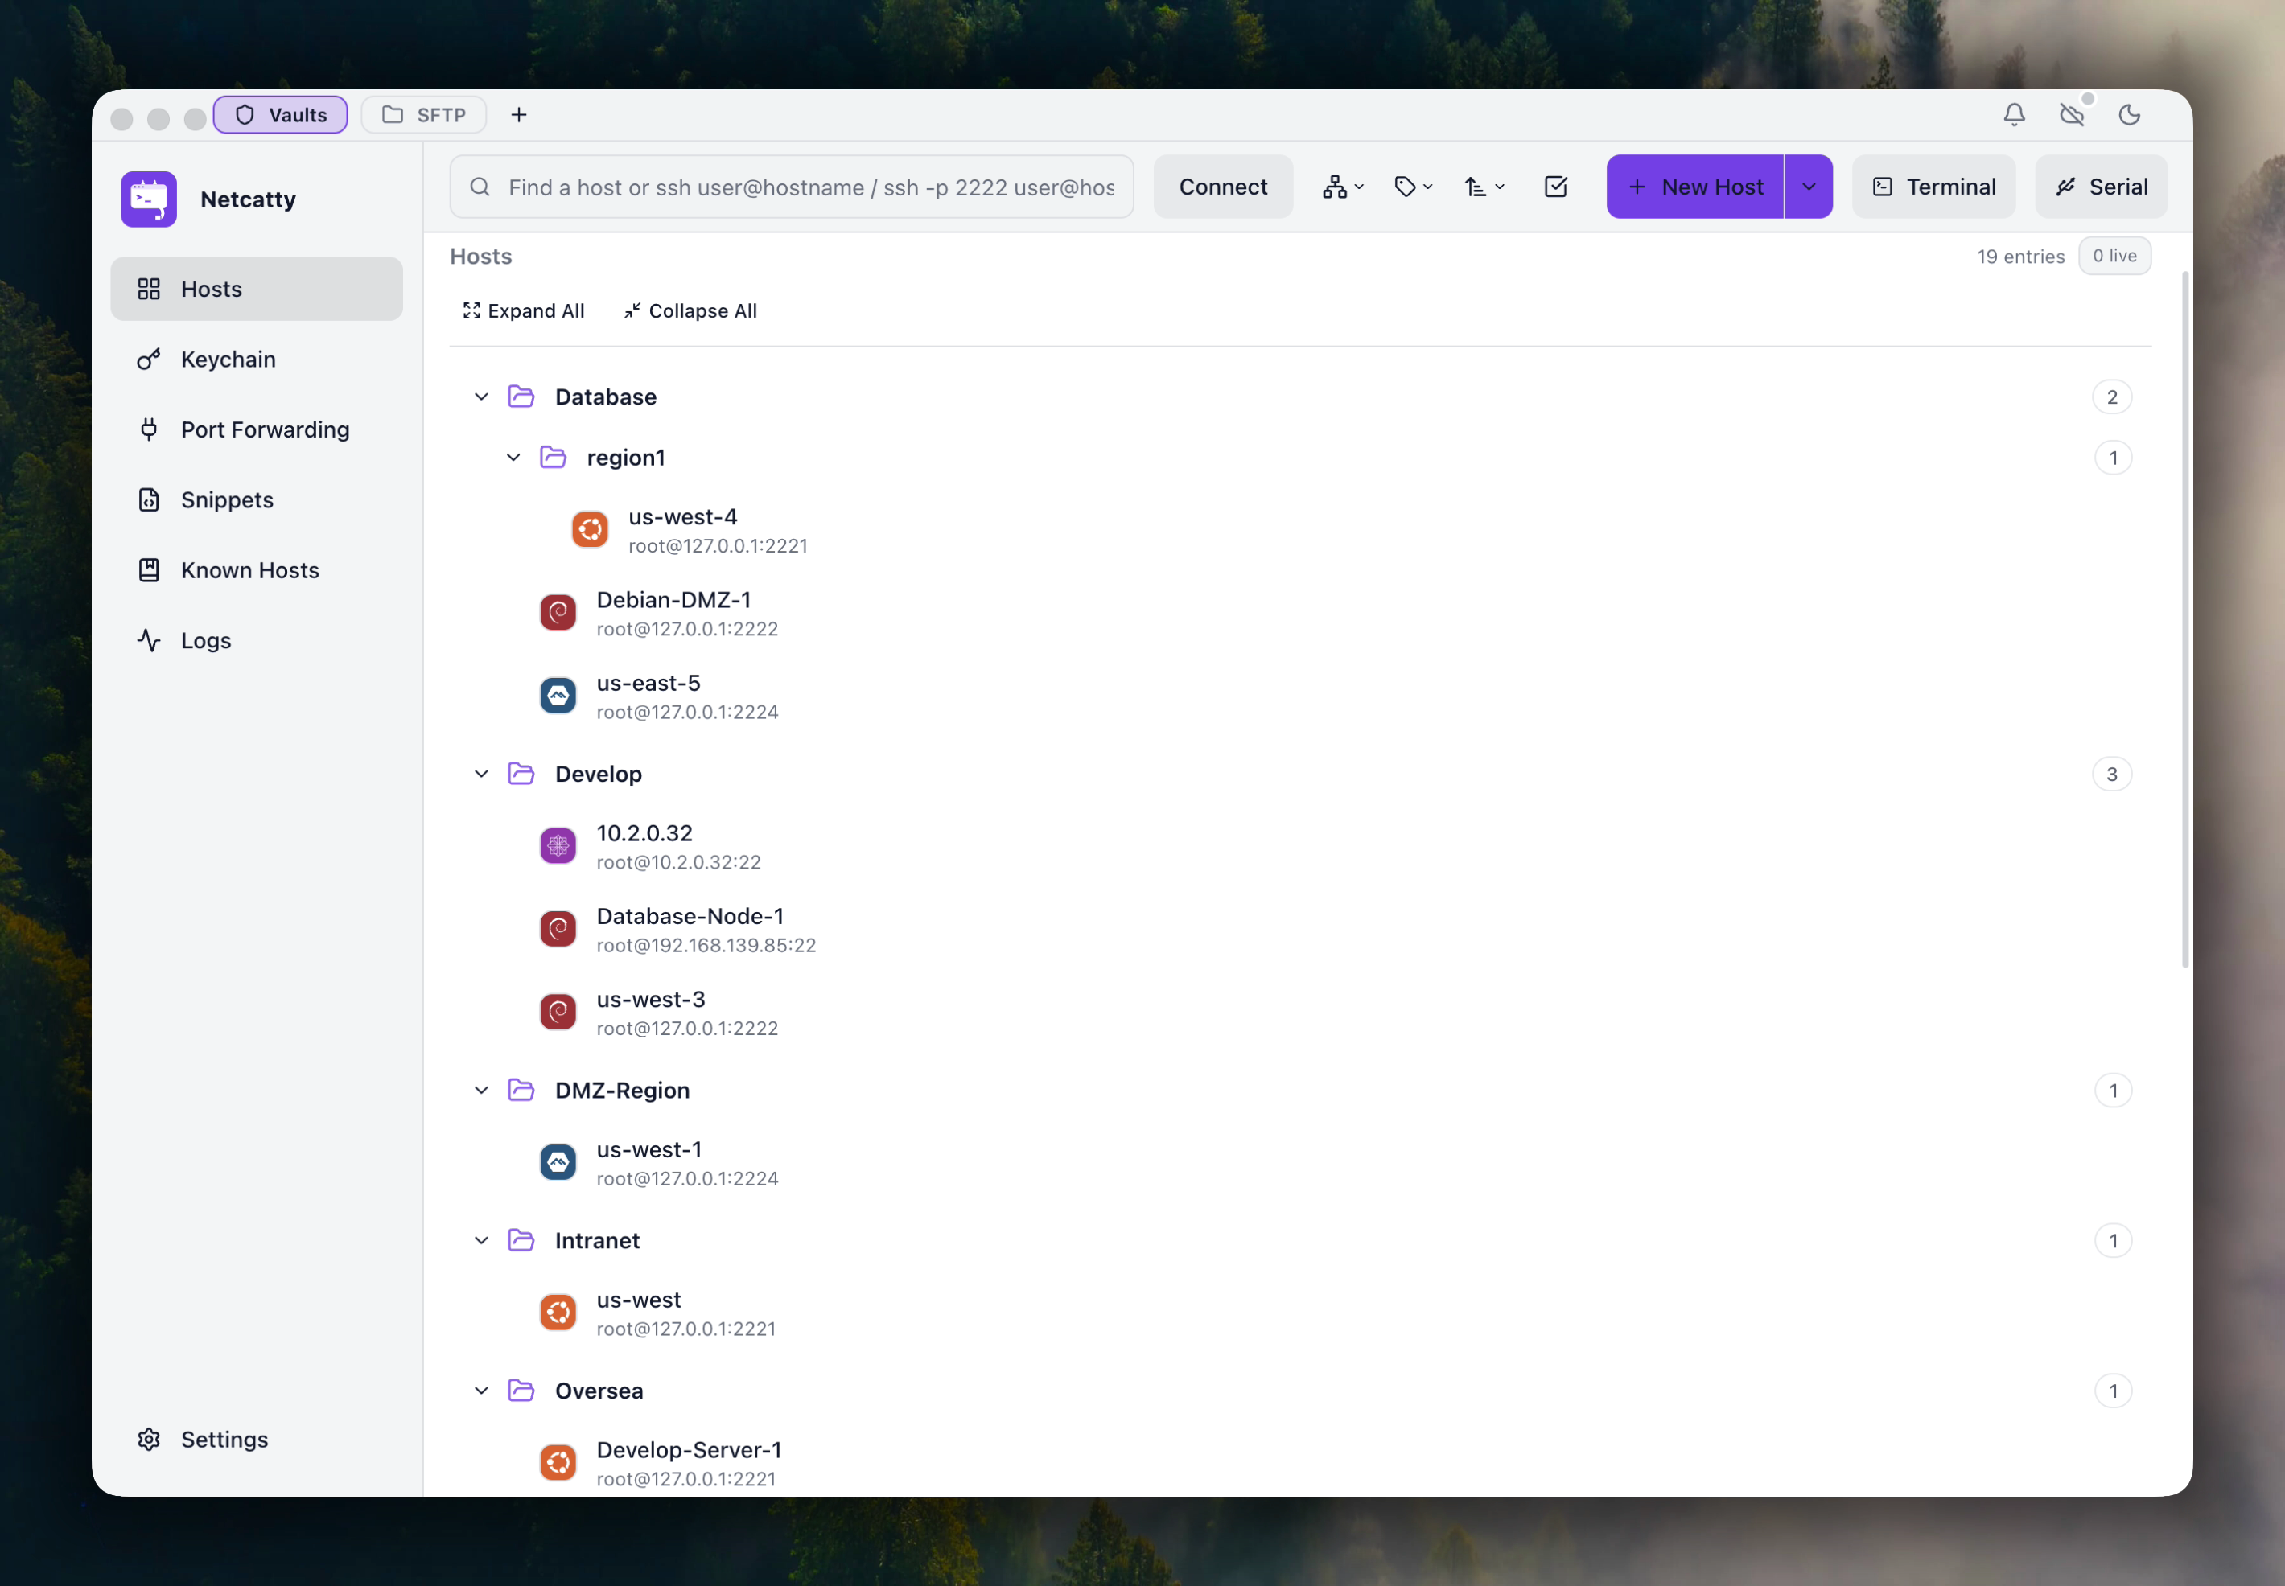Open the New Host dropdown arrow

pos(1808,187)
